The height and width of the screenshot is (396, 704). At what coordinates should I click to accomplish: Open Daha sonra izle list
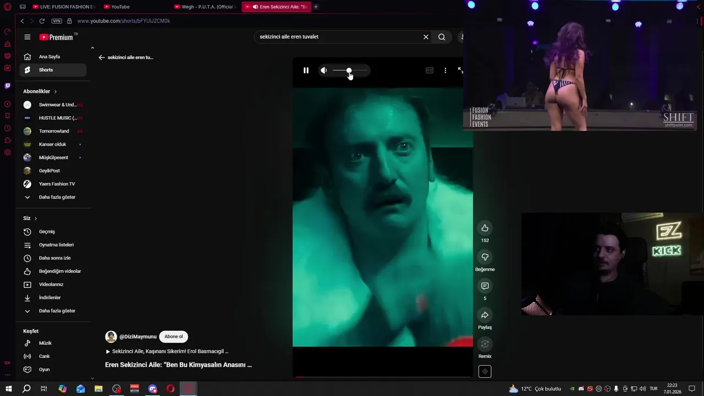[53, 258]
